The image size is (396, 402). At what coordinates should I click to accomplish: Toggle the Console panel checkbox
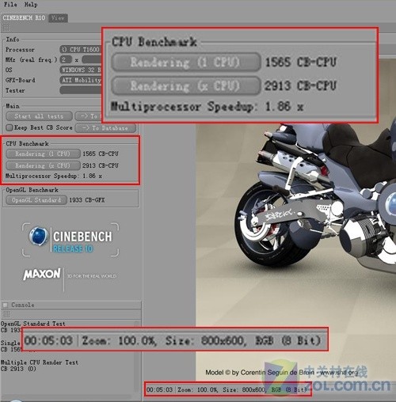click(5, 305)
